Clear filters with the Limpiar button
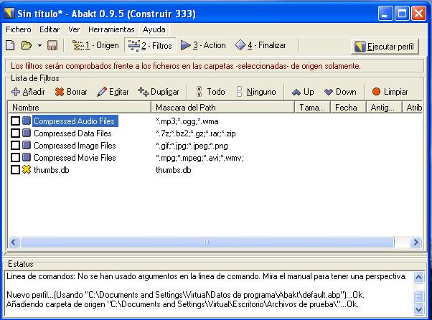 point(390,92)
